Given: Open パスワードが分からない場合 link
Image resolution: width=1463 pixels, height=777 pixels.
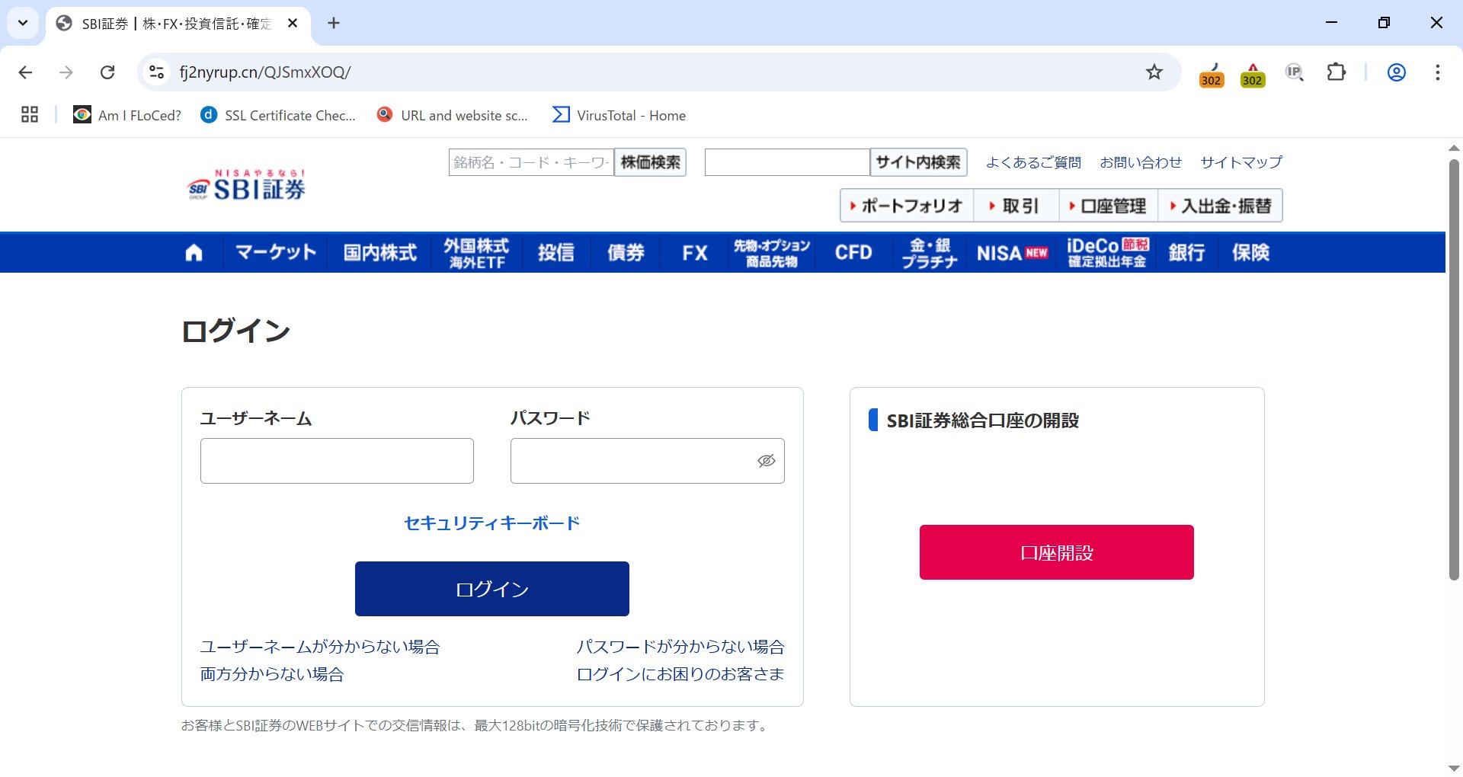Looking at the screenshot, I should point(680,647).
